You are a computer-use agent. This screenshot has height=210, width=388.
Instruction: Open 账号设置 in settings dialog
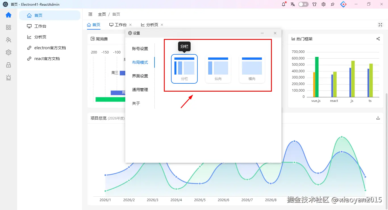140,49
